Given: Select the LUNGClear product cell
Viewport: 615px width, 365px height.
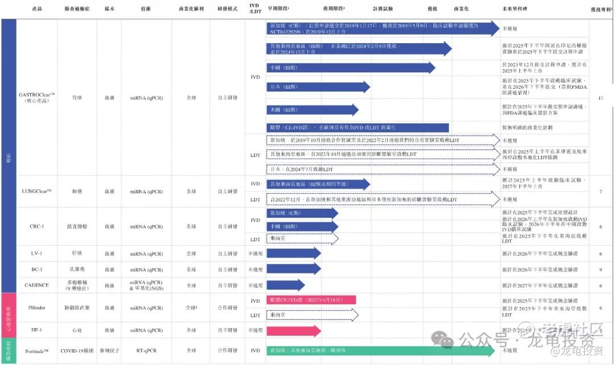Looking at the screenshot, I should (37, 191).
